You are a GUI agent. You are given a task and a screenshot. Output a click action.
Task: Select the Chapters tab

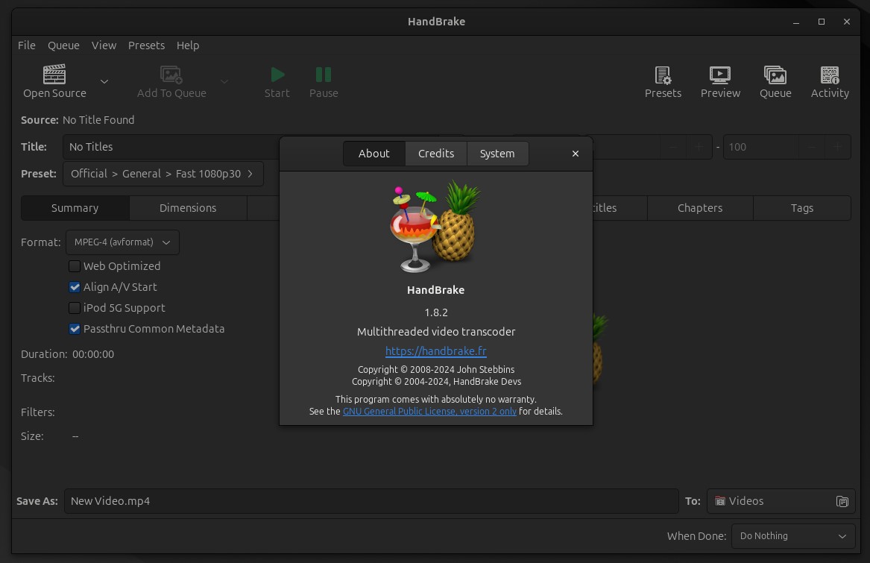tap(700, 207)
